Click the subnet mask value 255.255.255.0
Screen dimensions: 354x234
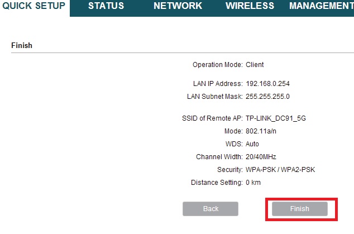267,97
